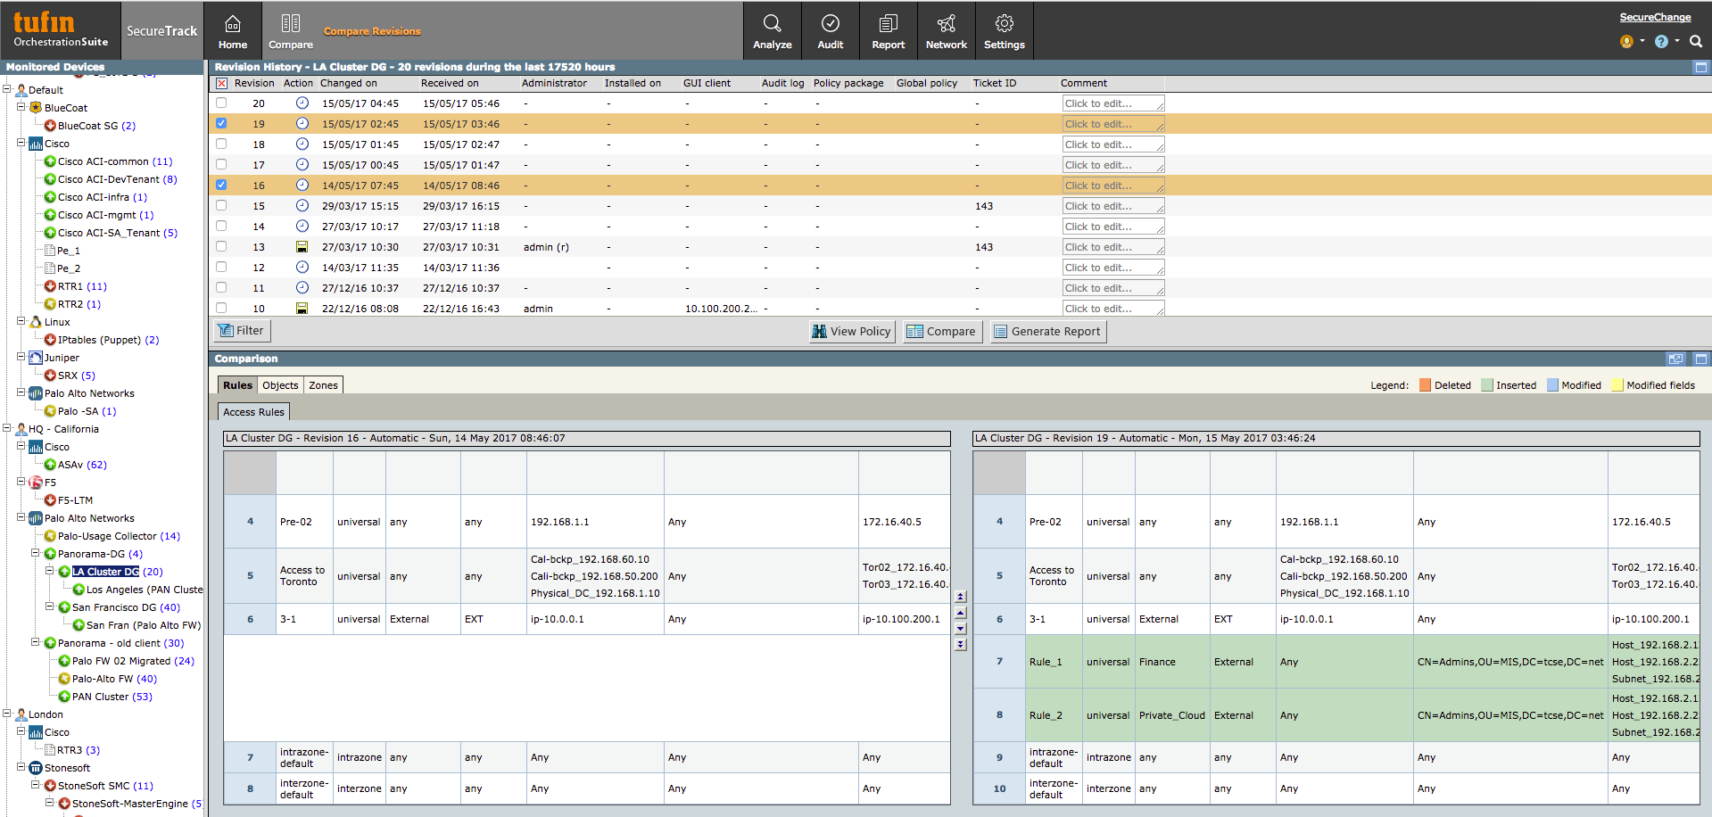Open the Compare toolbar icon
This screenshot has height=817, width=1712.
click(x=291, y=31)
